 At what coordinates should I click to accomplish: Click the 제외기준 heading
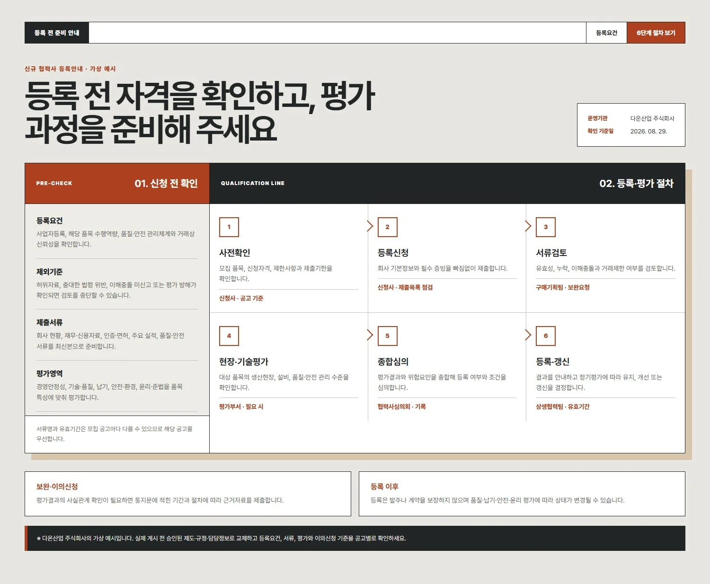[x=50, y=272]
